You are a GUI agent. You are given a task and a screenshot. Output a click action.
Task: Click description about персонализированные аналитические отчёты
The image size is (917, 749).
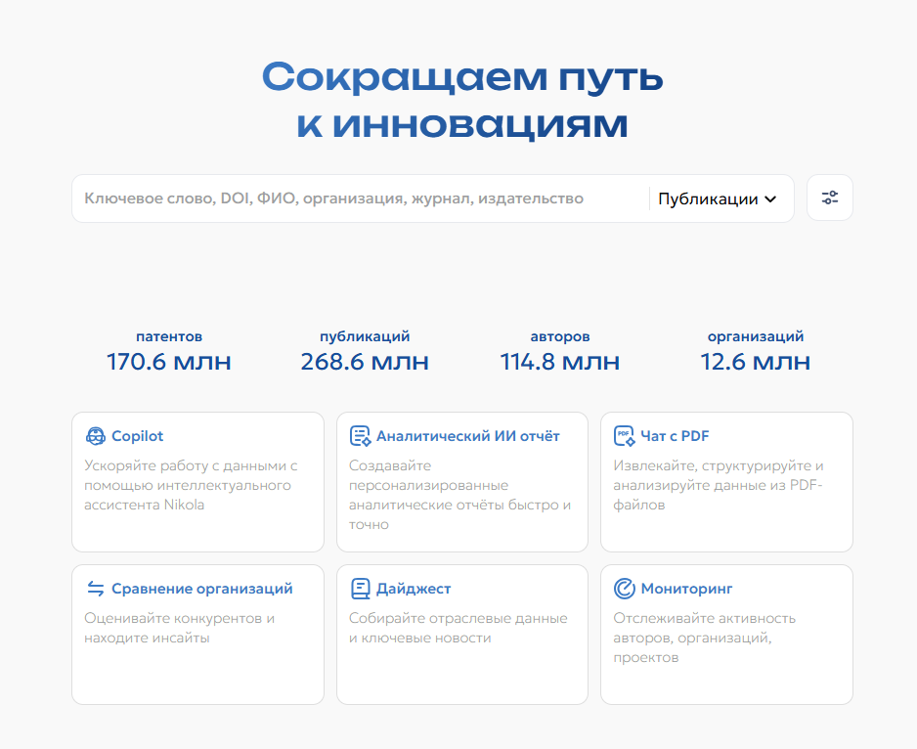tap(459, 495)
